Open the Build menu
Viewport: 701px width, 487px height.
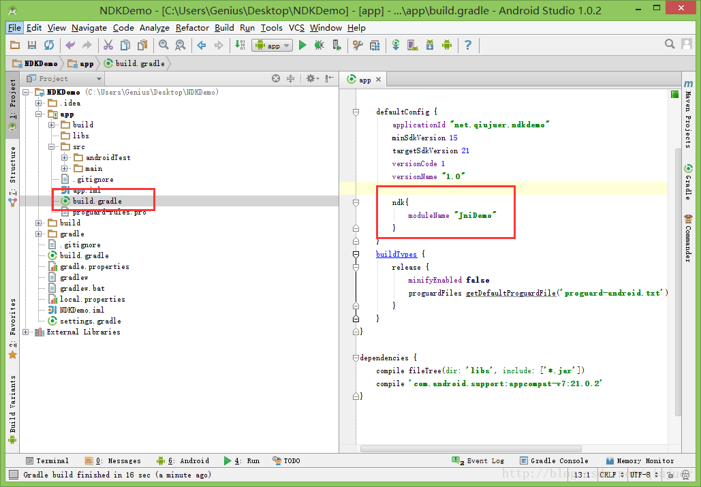[224, 28]
